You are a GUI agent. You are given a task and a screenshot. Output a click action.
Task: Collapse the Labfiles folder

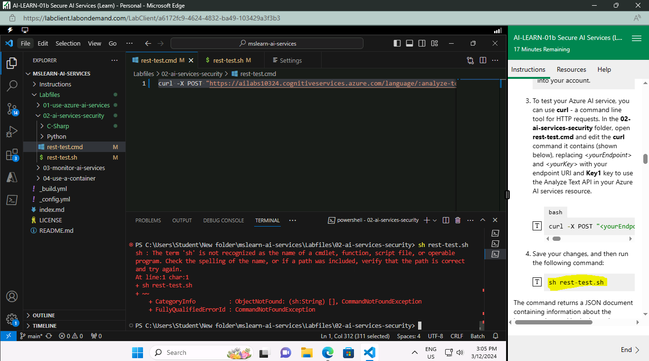pos(75,95)
